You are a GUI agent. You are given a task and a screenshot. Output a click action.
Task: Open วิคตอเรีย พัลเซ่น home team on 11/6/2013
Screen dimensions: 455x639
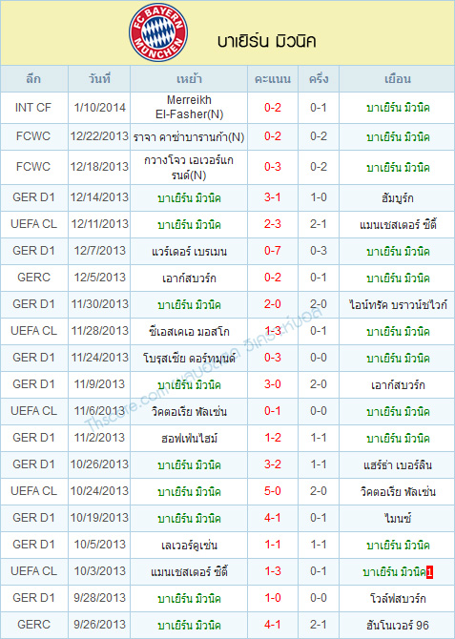(189, 412)
